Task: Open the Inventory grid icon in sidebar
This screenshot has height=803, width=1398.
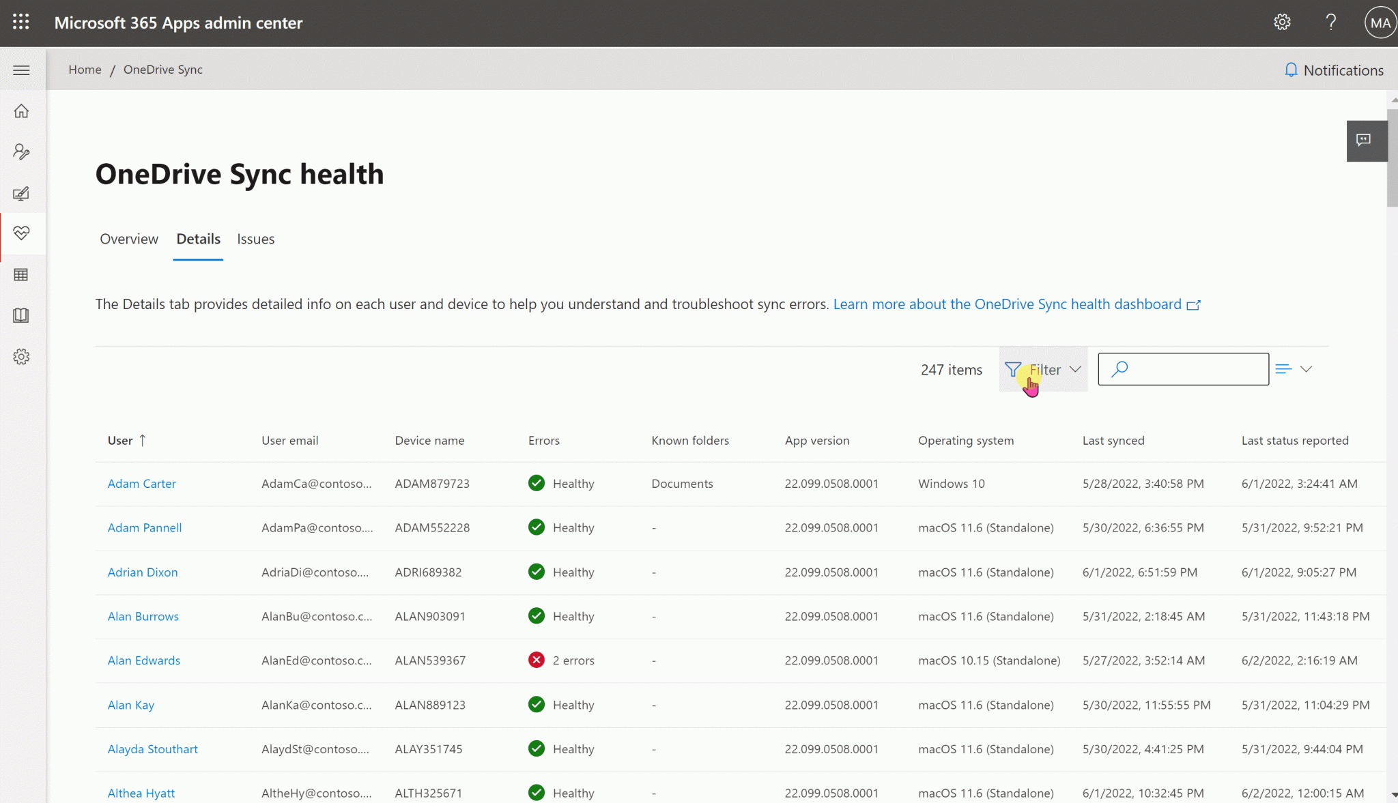Action: point(21,274)
